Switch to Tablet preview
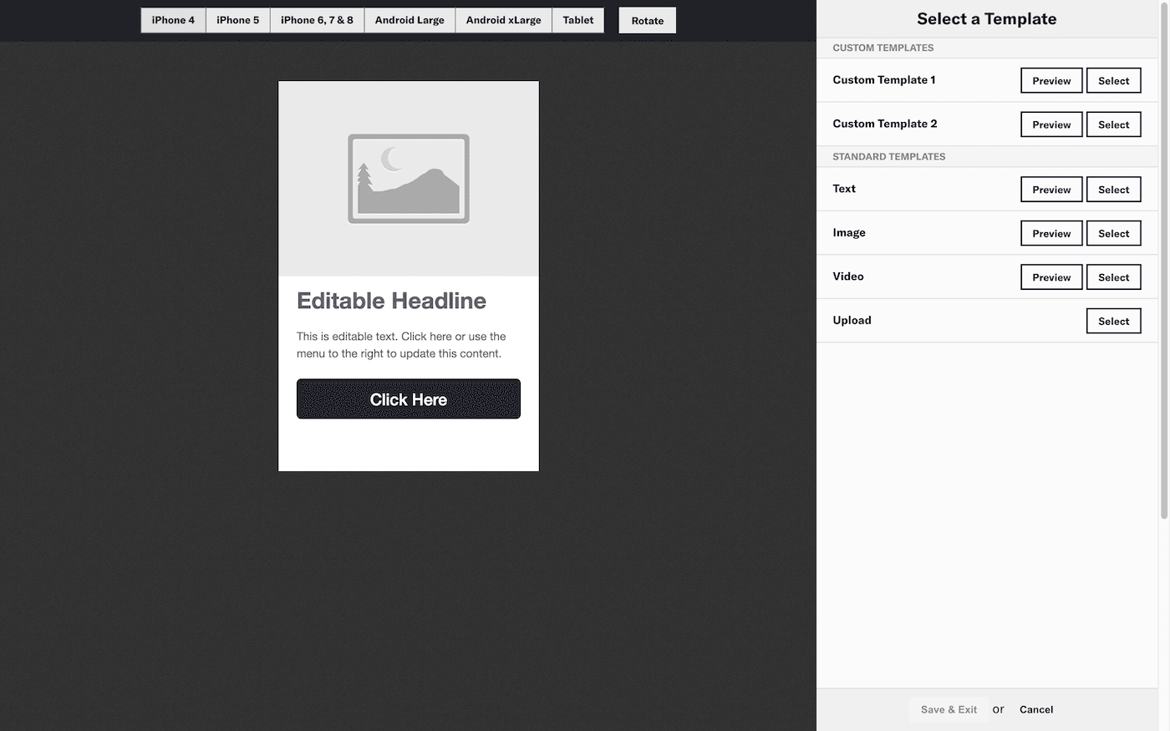 577,20
